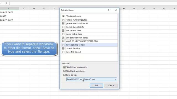Screen dimensions: 177x99
Task: Select column E header
Action: coord(44,9)
